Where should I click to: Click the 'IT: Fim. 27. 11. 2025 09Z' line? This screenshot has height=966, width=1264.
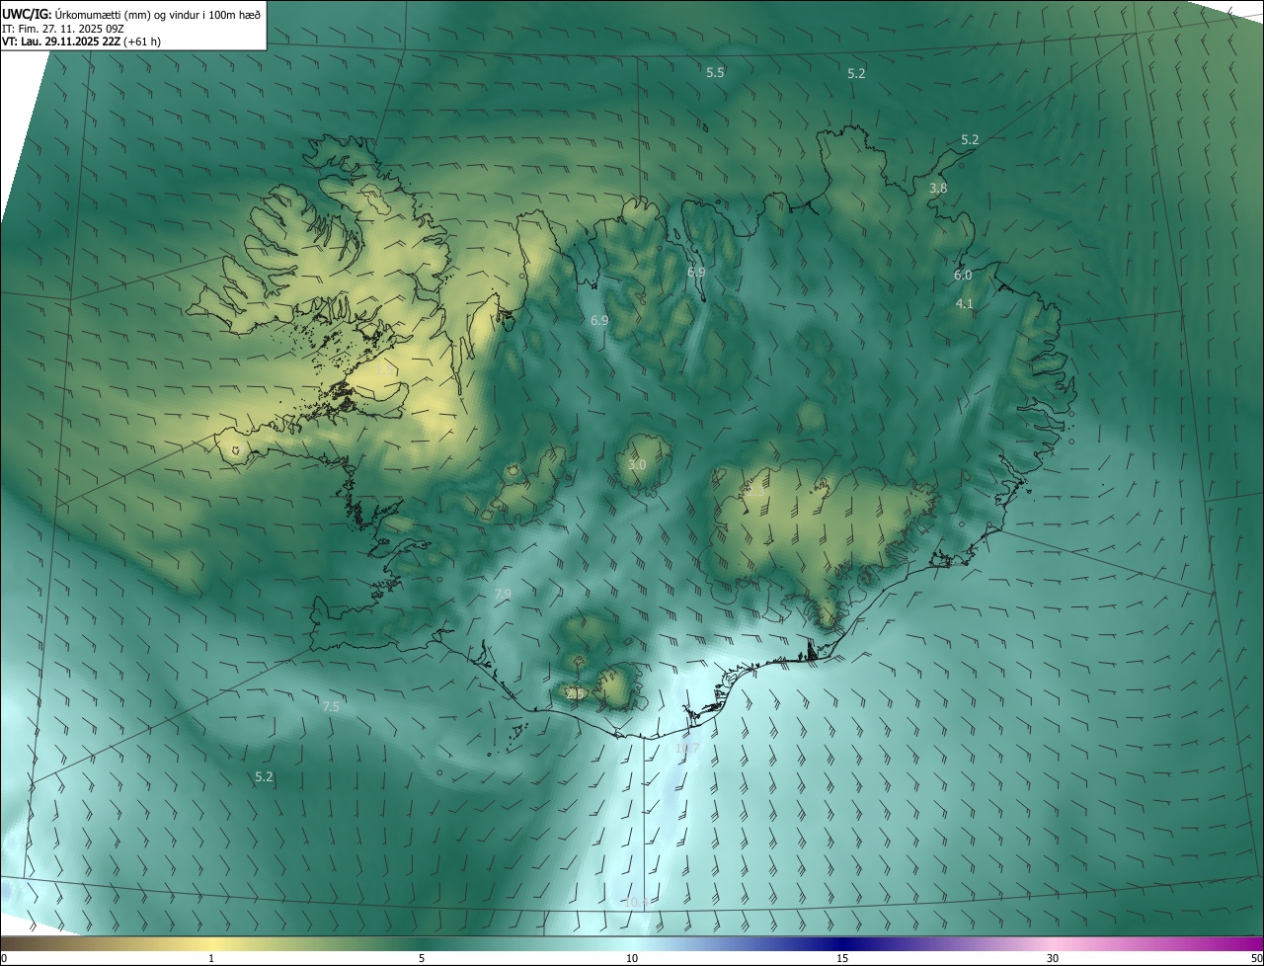coord(63,29)
